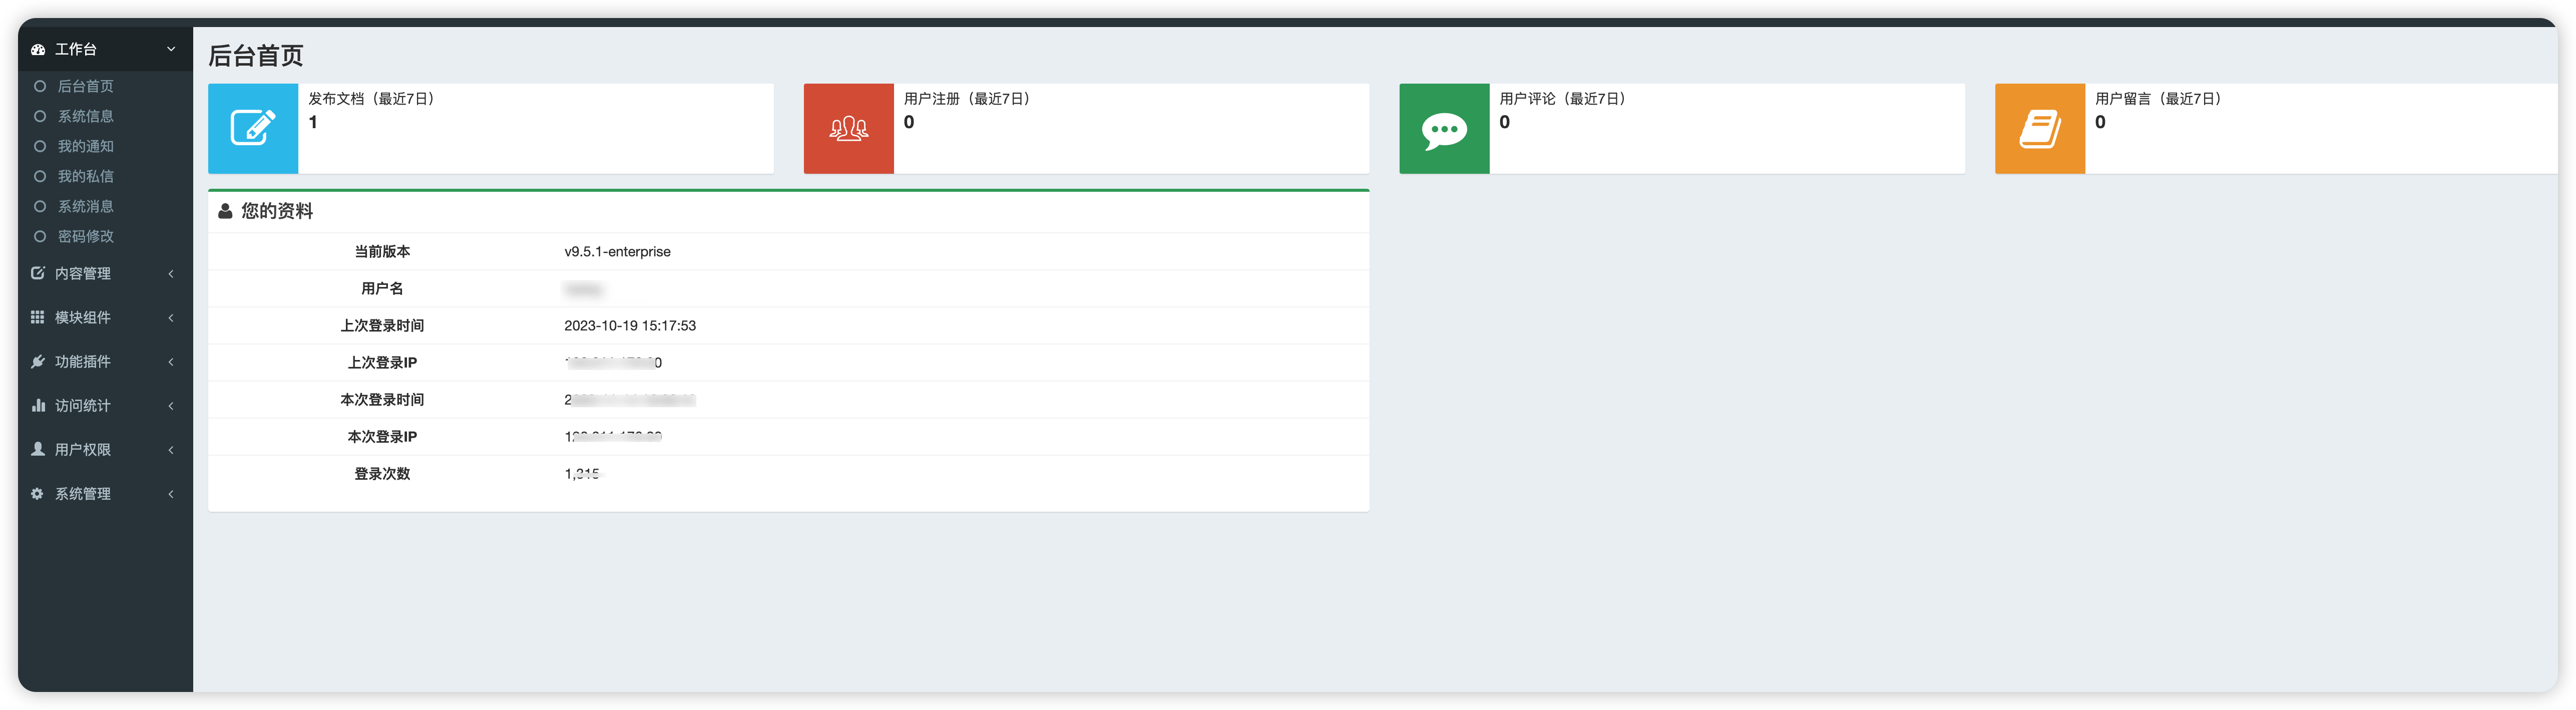Click the 功能插件 plug icon
The height and width of the screenshot is (710, 2576).
coord(38,361)
